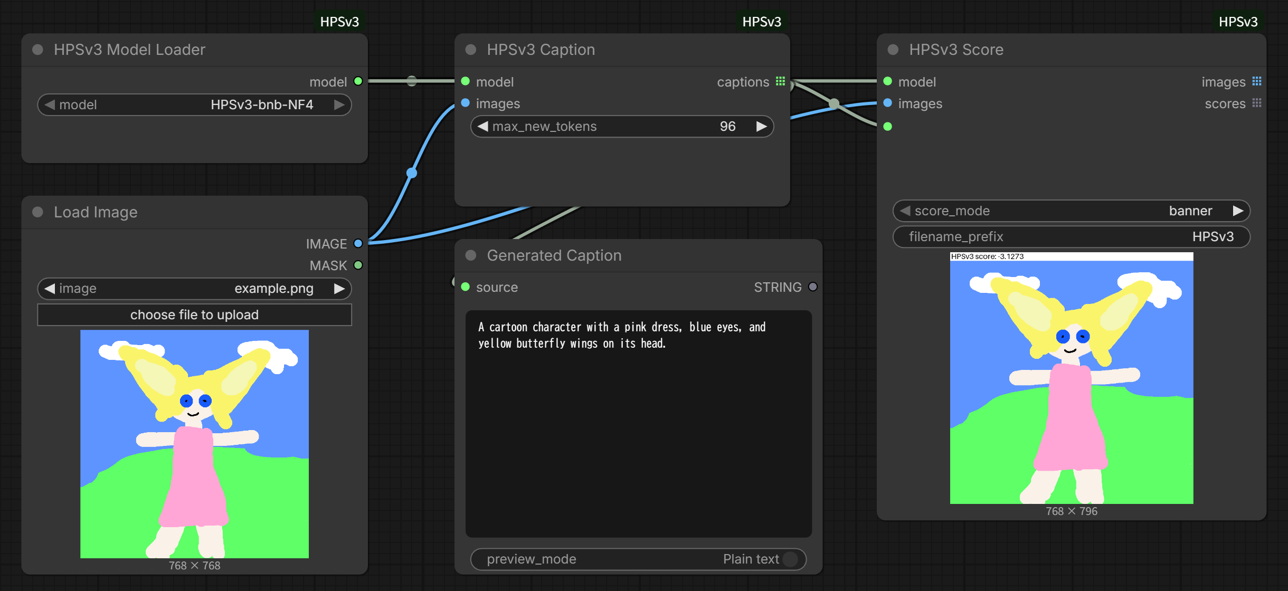Edit the filename_prefix field

pyautogui.click(x=1071, y=236)
